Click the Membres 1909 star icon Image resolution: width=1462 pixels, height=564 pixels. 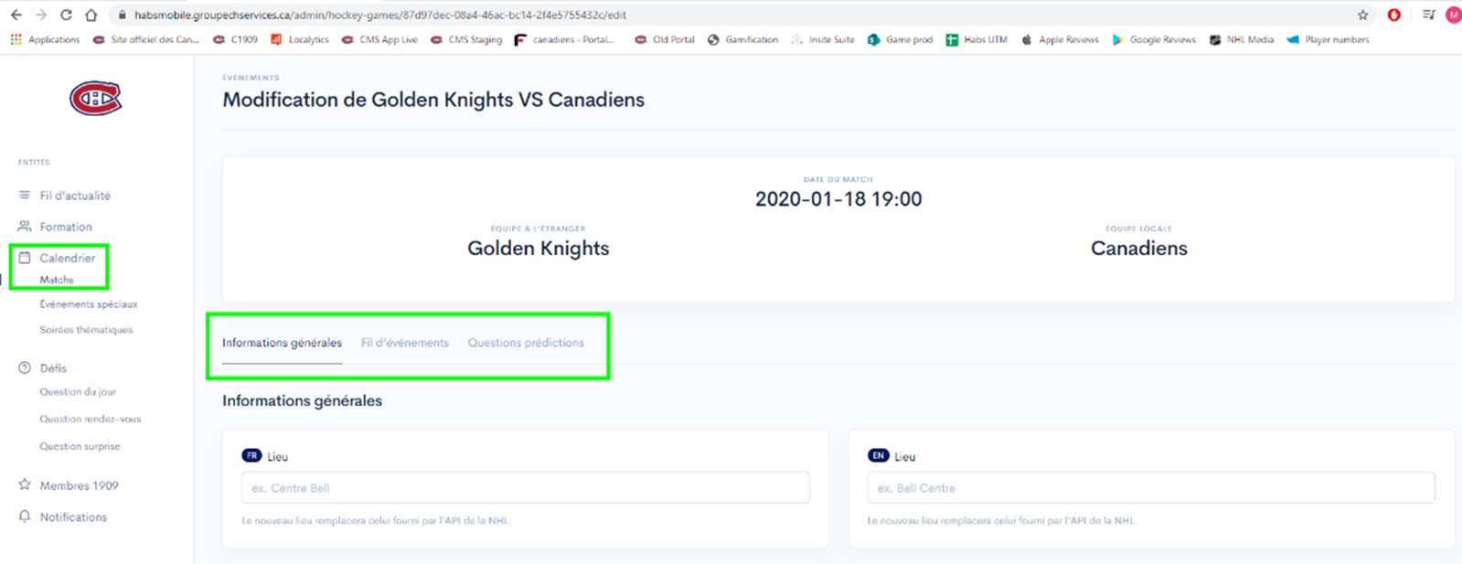[x=25, y=485]
